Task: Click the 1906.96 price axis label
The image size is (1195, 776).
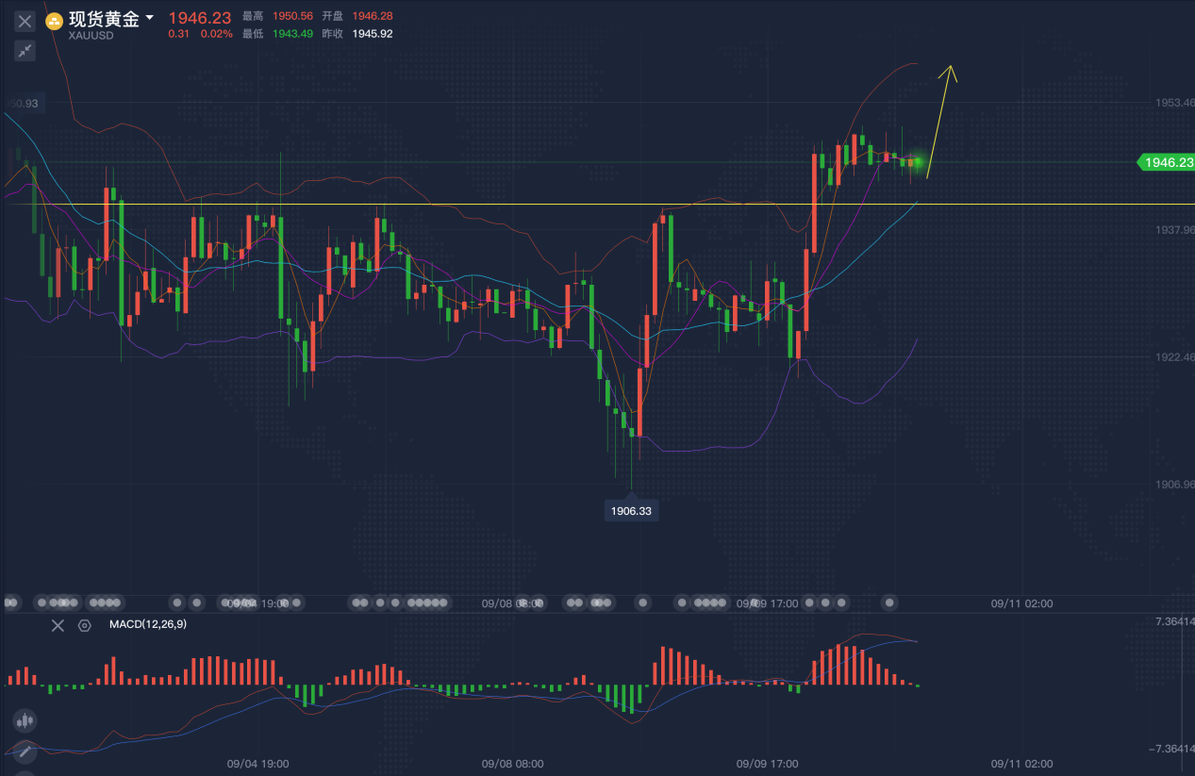Action: pyautogui.click(x=1175, y=484)
